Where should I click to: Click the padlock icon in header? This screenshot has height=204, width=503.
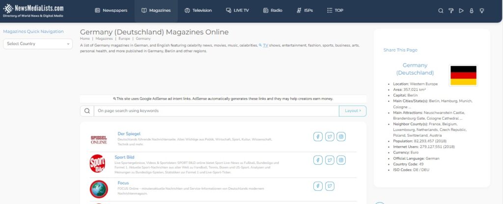471,11
